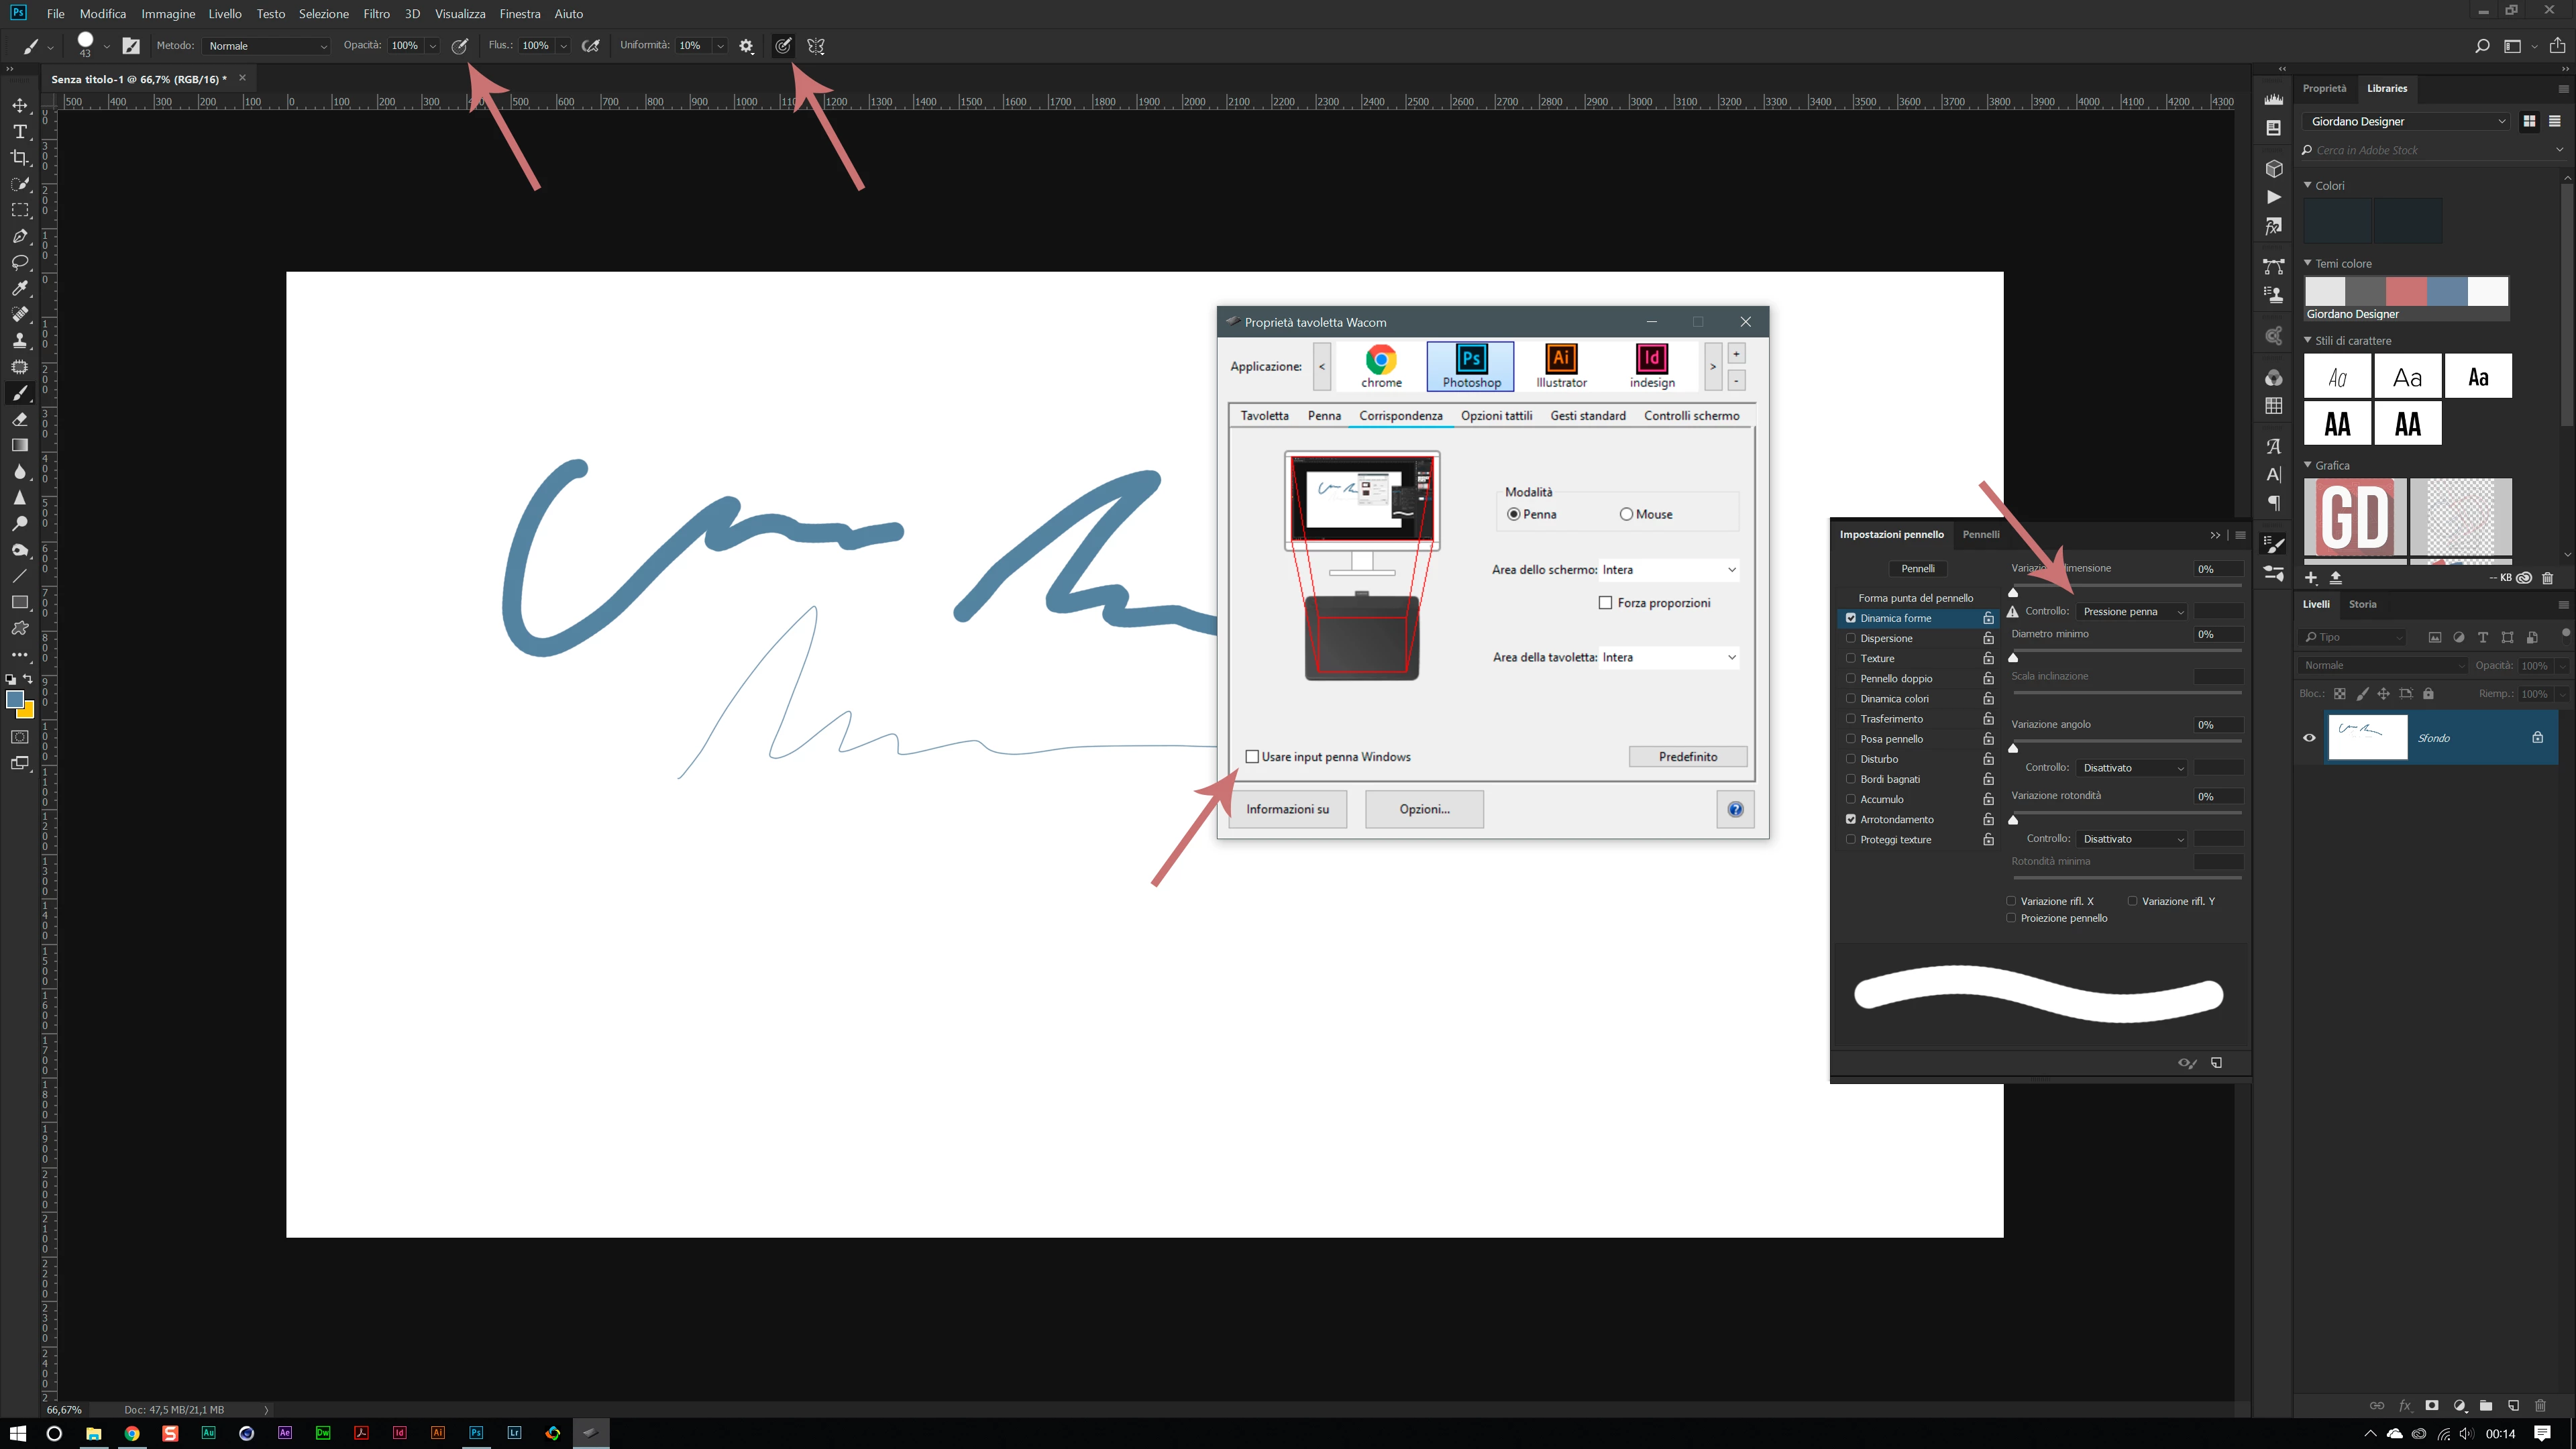Hide the Sfondo layer visibility eye

click(2309, 738)
